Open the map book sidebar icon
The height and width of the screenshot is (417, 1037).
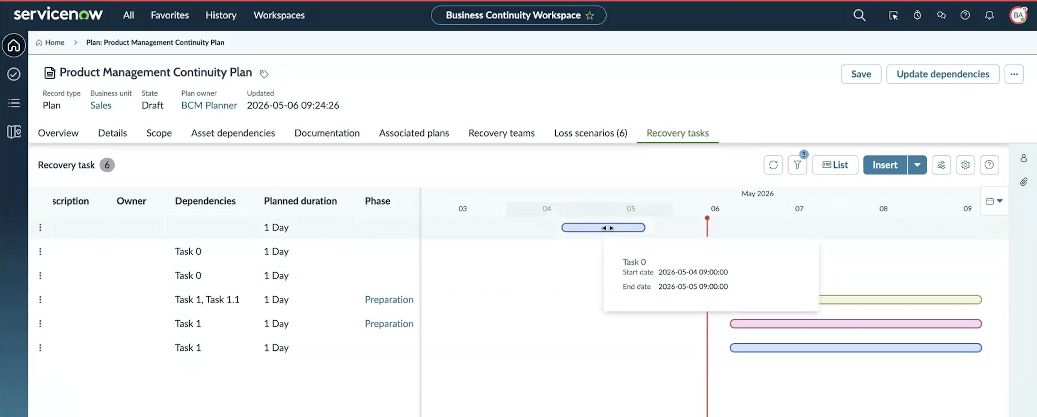coord(14,132)
